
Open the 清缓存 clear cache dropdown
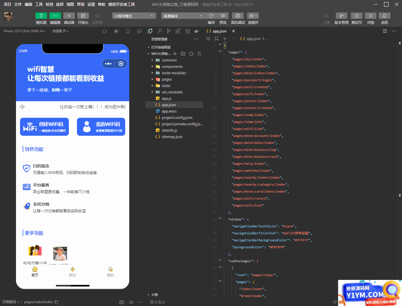[x=253, y=16]
